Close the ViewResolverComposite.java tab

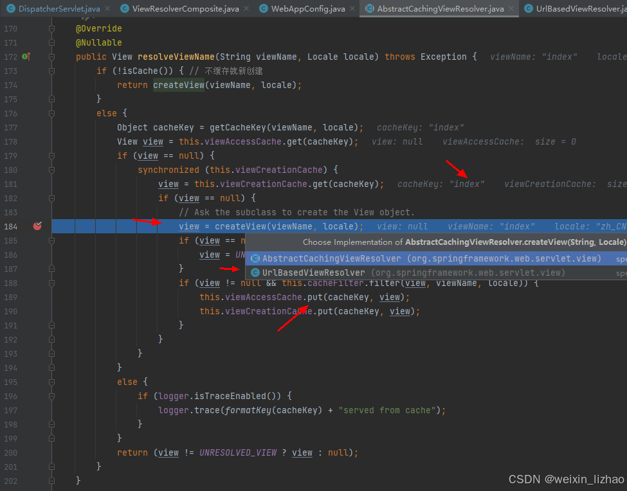point(246,8)
